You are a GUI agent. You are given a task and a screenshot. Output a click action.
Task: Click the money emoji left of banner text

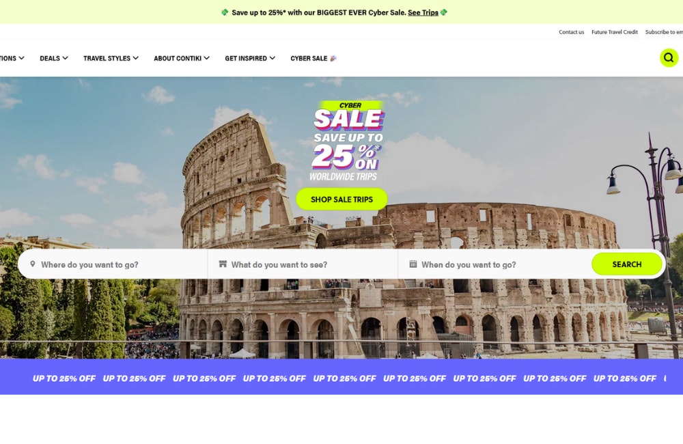tap(225, 12)
